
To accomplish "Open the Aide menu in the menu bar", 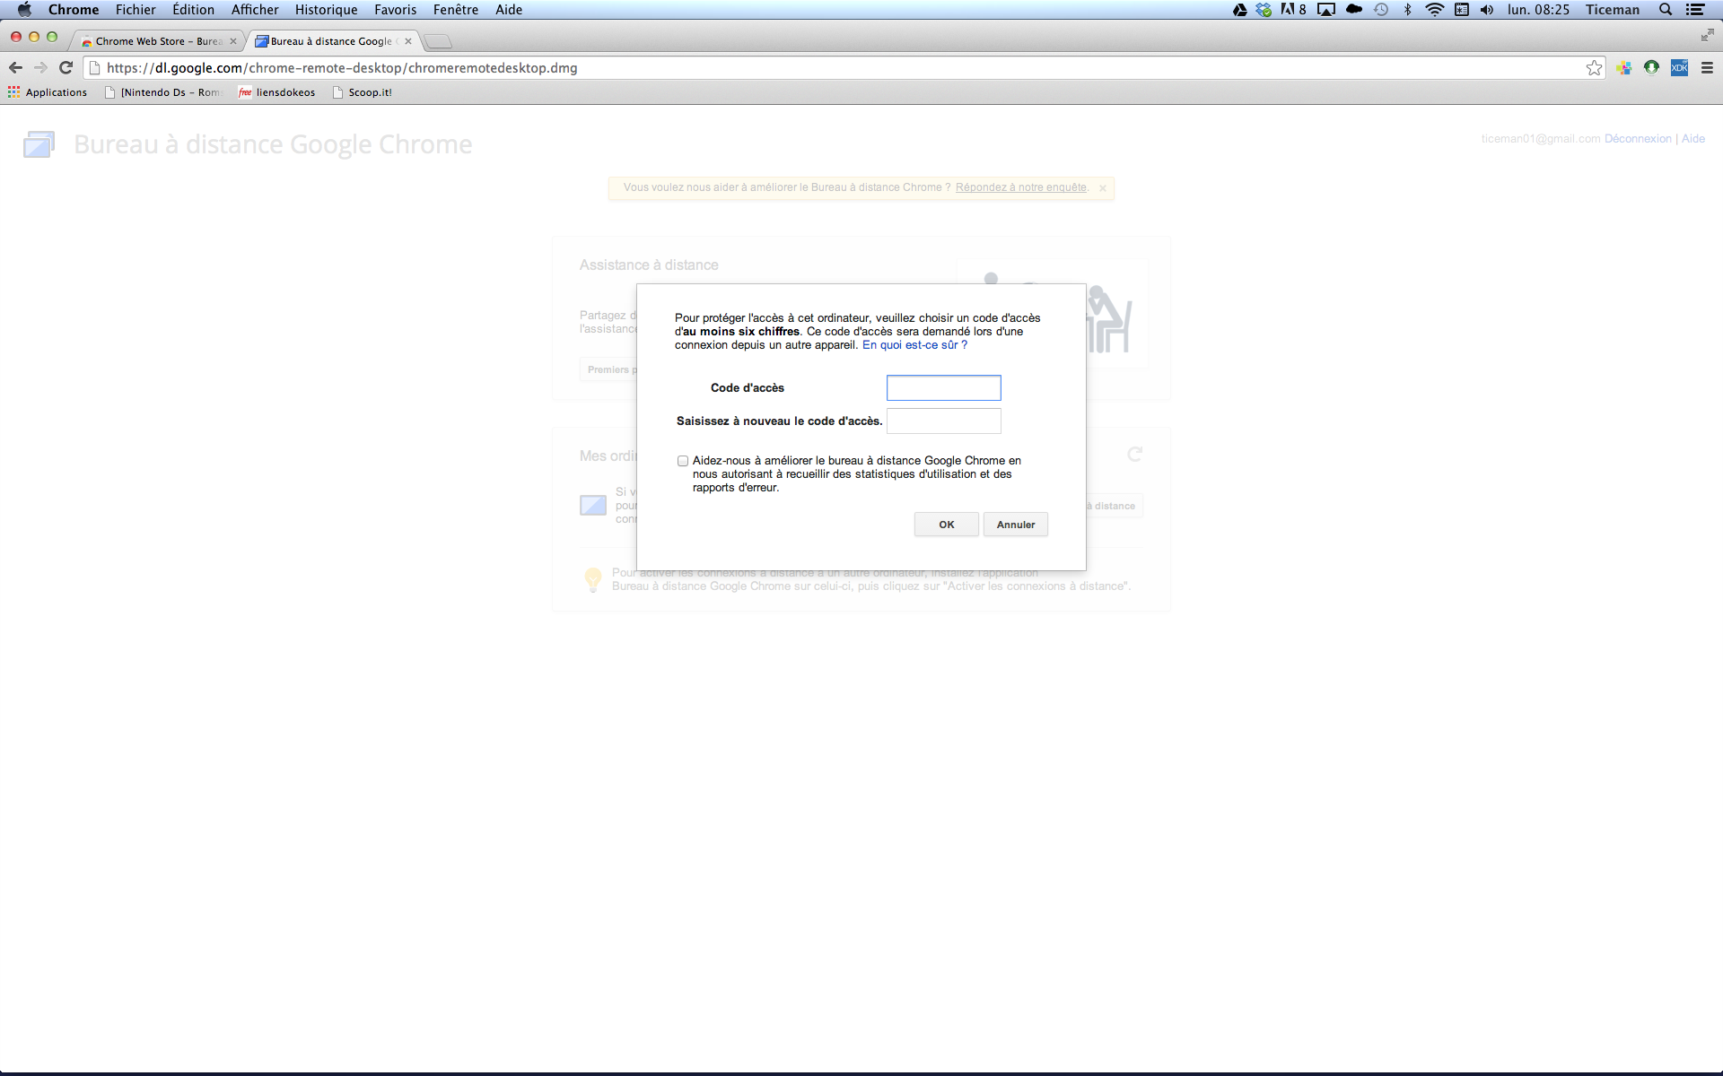I will click(509, 10).
